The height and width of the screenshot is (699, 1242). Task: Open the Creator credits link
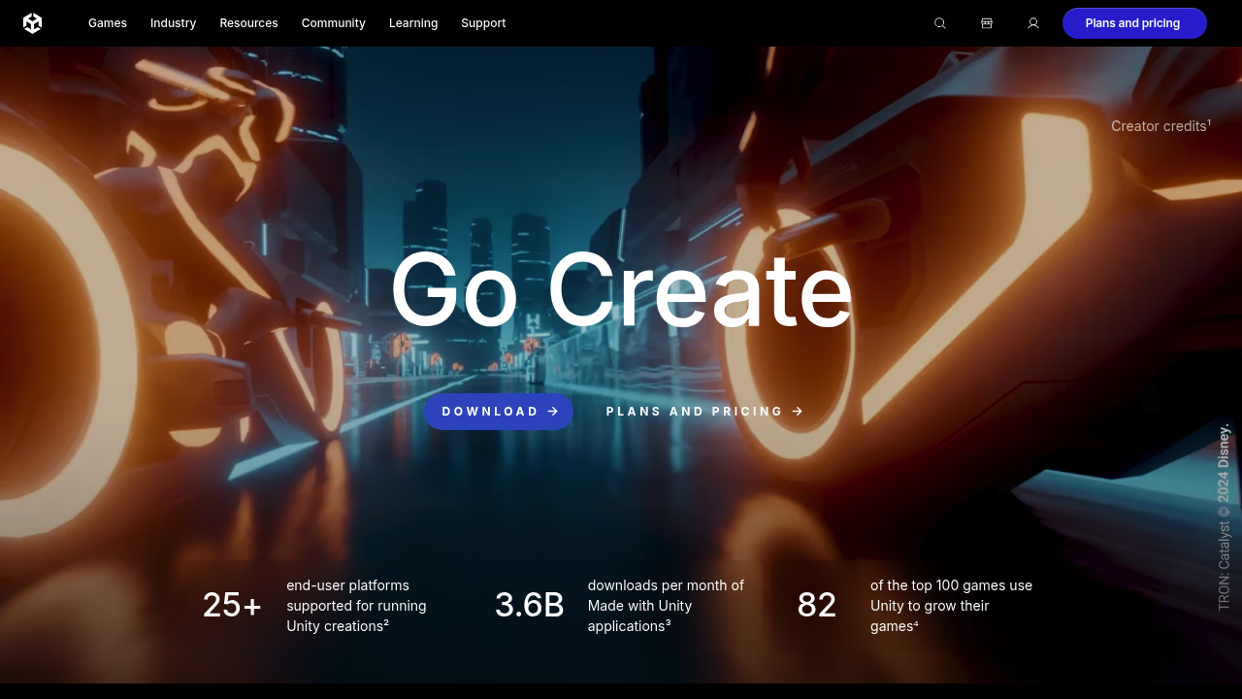1160,126
